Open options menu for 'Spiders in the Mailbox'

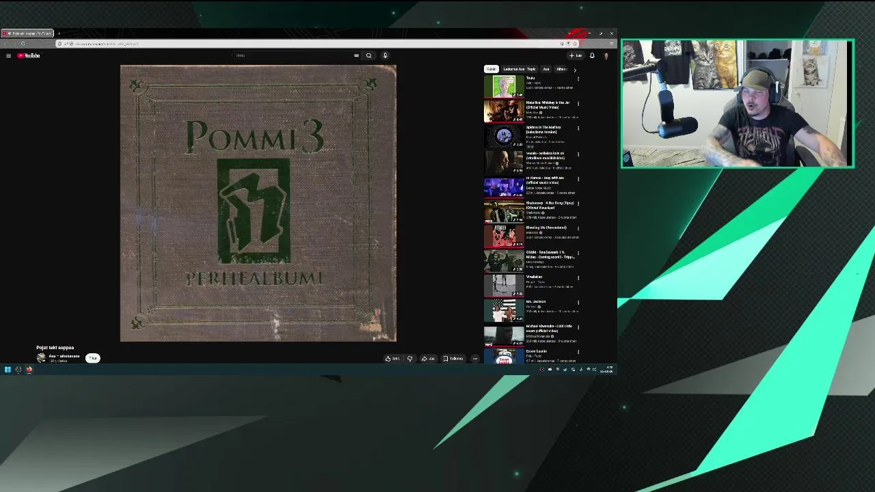pyautogui.click(x=578, y=128)
